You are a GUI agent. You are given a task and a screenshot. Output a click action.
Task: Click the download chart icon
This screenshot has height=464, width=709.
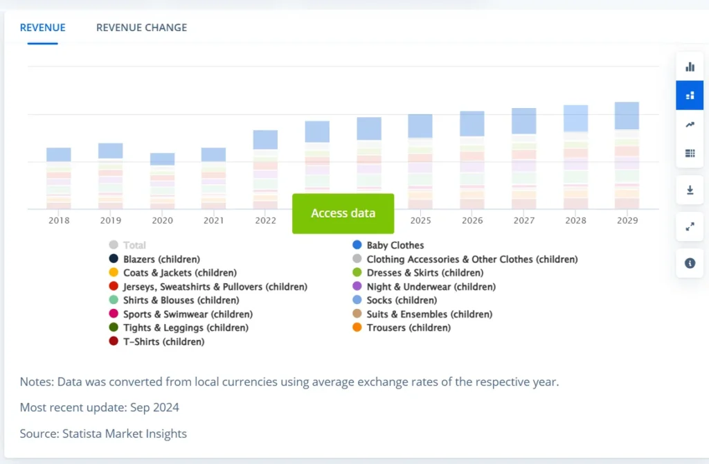(690, 190)
